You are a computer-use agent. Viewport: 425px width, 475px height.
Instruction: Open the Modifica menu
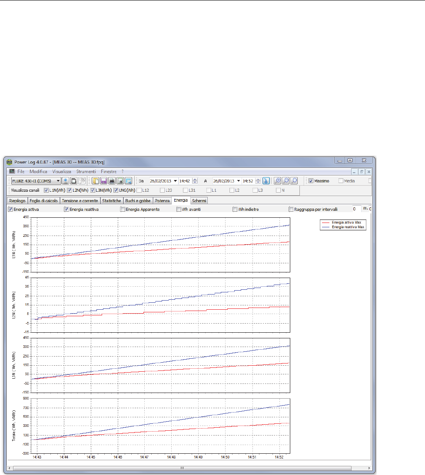click(x=38, y=171)
